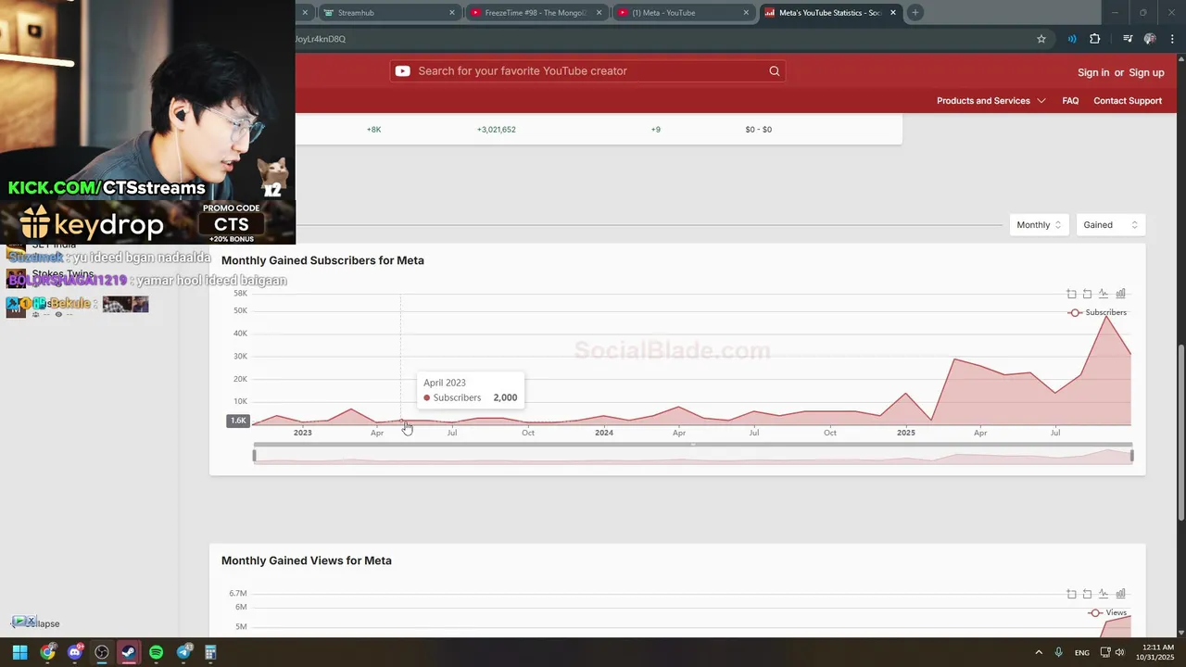This screenshot has height=667, width=1186.
Task: Switch the Views chart to line view
Action: (1103, 594)
